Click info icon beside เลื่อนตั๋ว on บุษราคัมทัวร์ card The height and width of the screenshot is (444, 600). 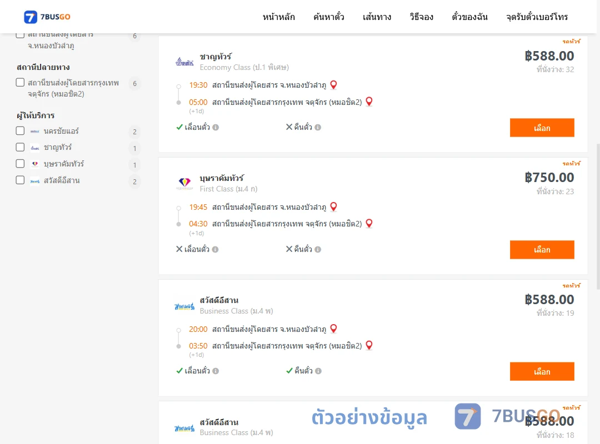(216, 249)
